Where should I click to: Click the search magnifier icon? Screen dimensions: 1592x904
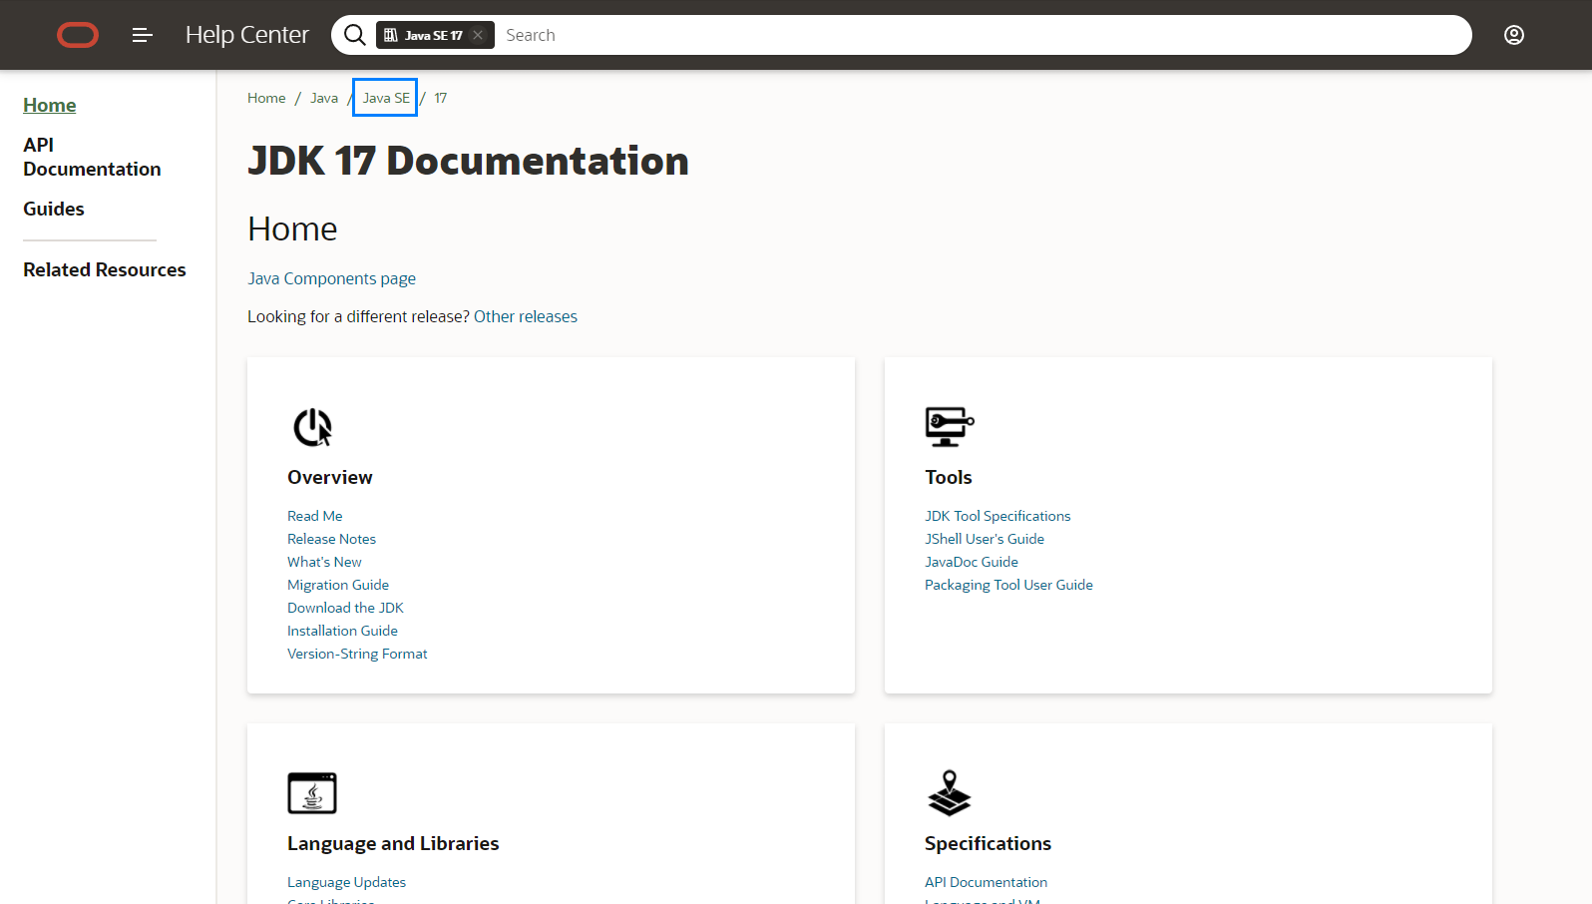354,35
